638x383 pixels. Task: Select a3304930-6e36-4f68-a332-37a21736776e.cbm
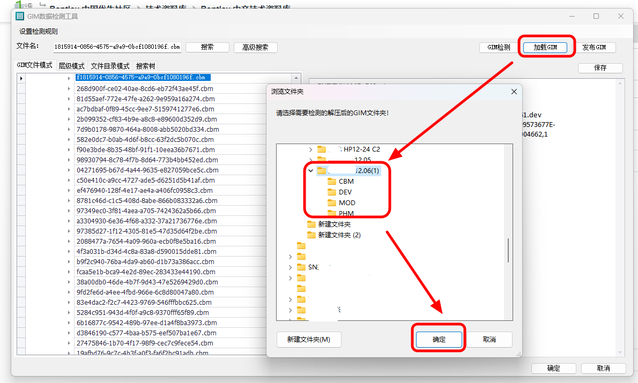147,221
